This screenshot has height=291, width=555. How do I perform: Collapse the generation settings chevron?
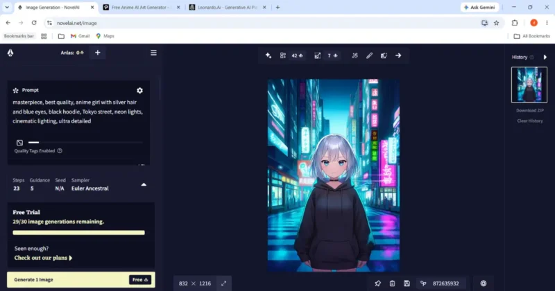(x=144, y=184)
